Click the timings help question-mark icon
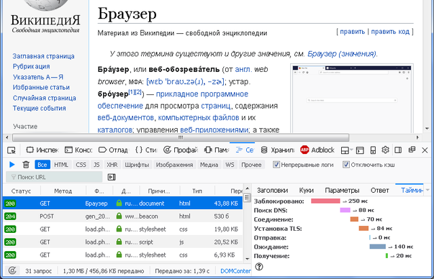 pos(259,267)
